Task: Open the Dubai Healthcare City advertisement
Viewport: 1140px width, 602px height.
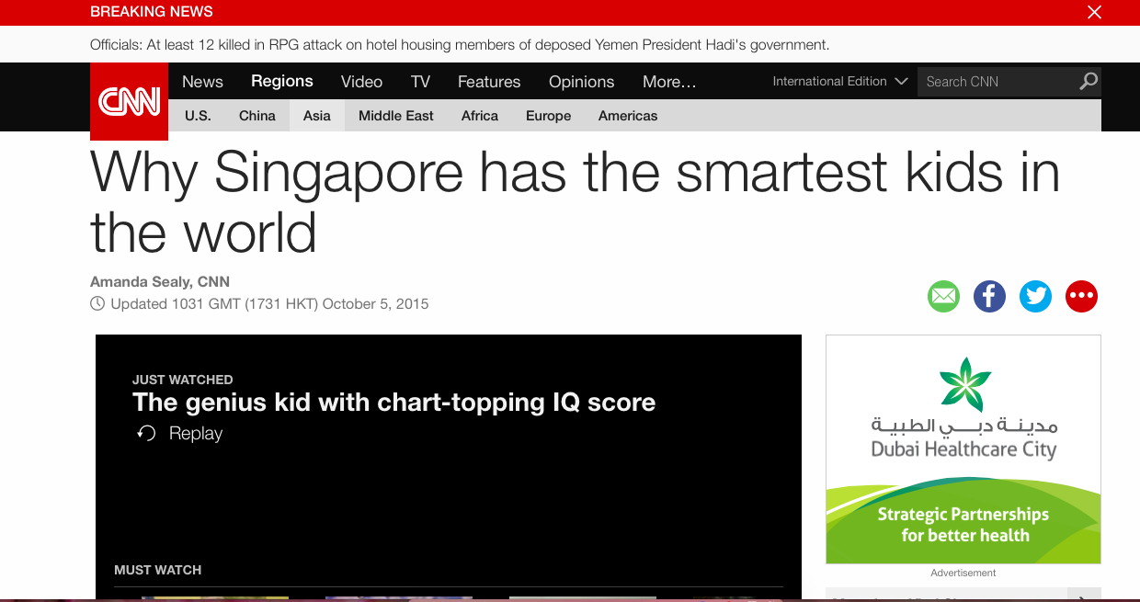Action: point(963,449)
